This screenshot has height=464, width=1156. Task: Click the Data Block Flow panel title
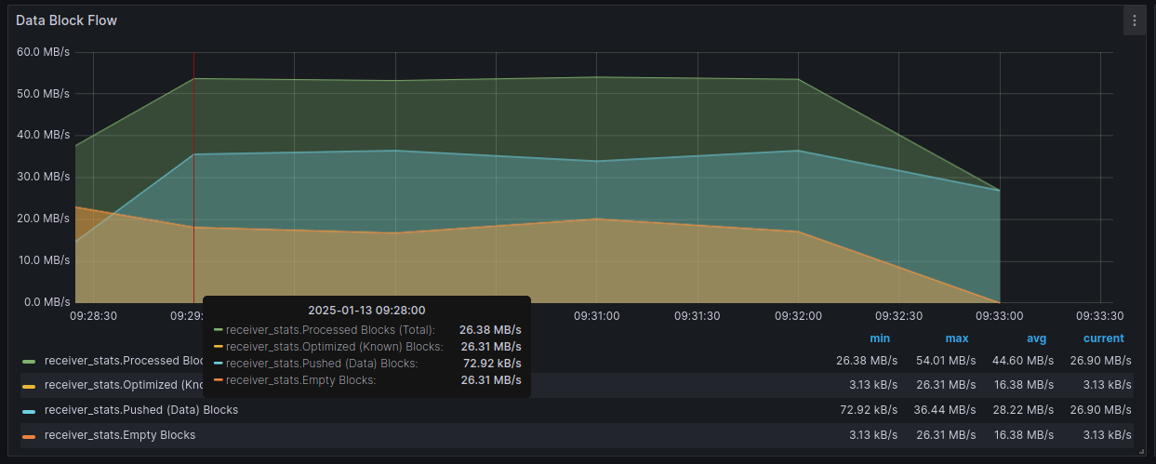click(66, 20)
